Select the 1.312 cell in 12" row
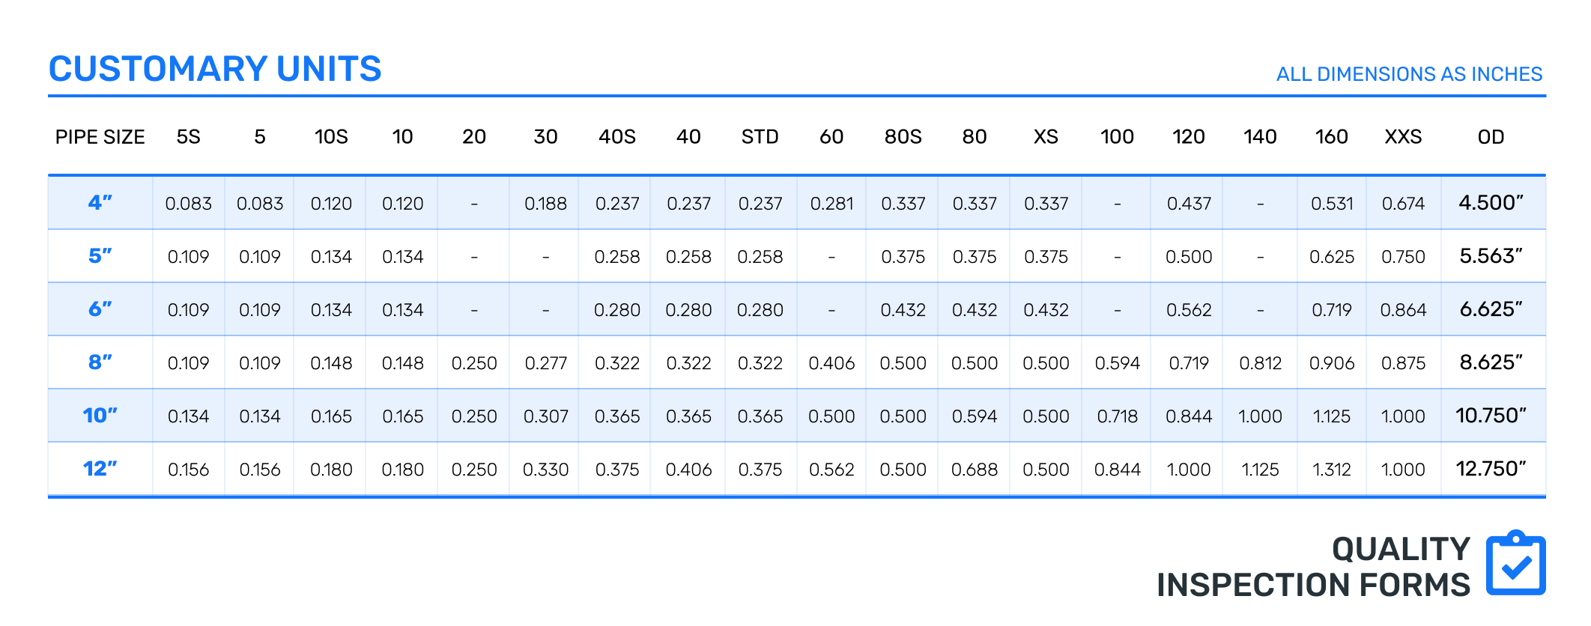Screen dimensions: 1591x626 click(1331, 469)
